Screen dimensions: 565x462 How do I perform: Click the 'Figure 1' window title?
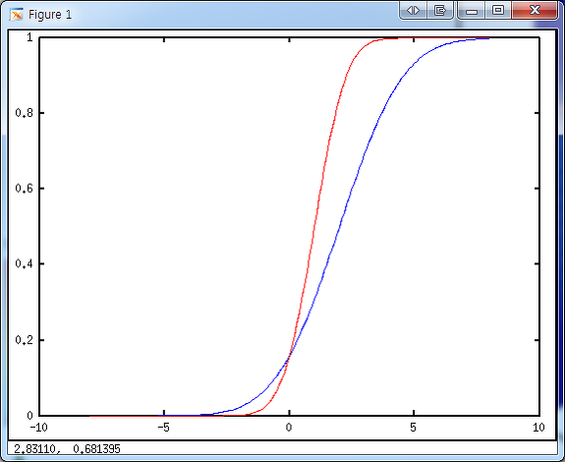pos(50,15)
